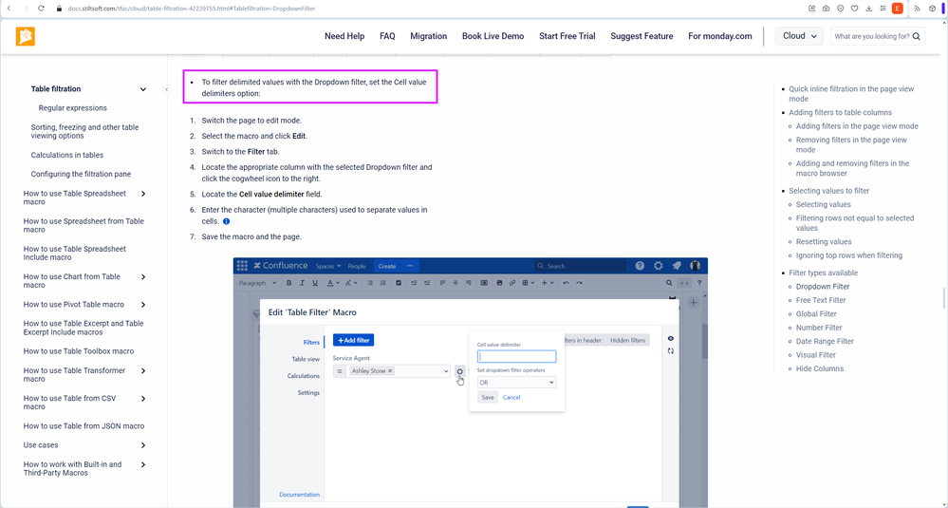The image size is (948, 508).
Task: Select Start Free Trial in header
Action: (x=567, y=36)
